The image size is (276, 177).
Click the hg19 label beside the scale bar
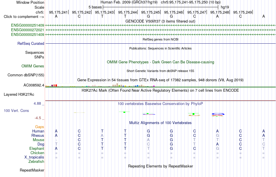click(x=225, y=7)
